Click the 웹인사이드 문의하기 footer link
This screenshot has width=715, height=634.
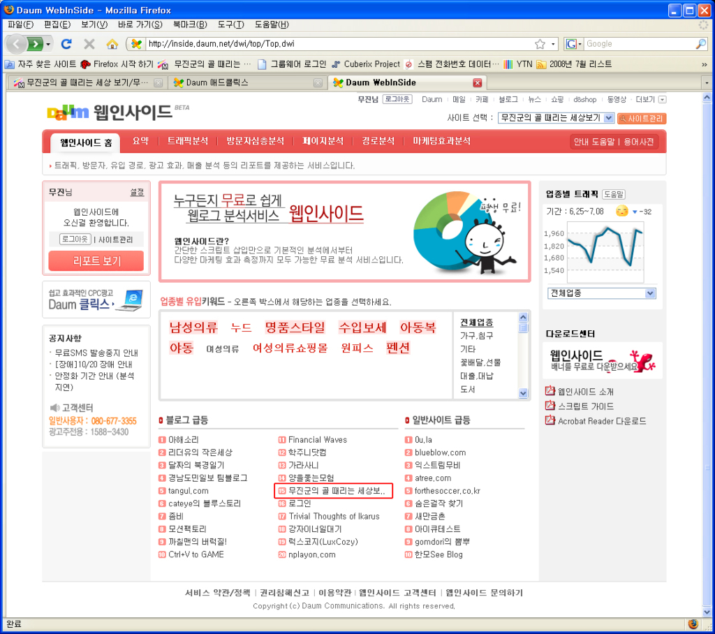coord(484,593)
